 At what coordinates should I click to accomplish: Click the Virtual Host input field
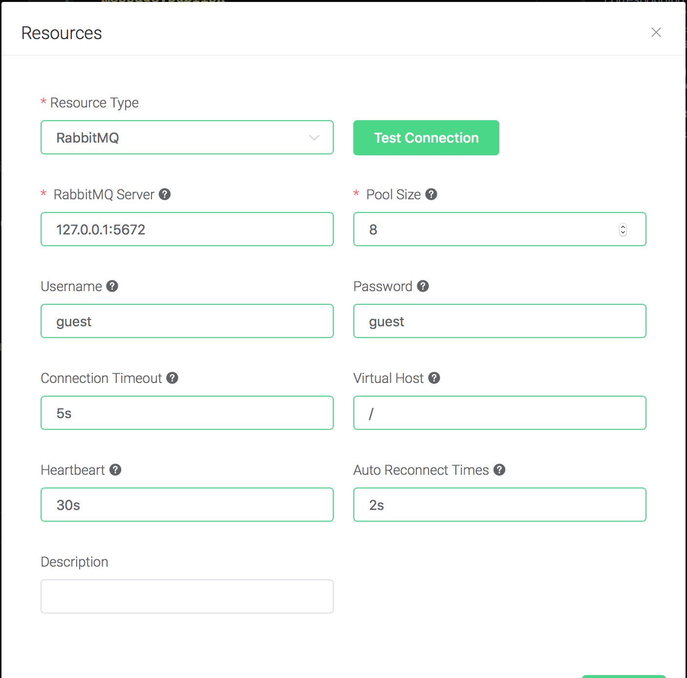[x=500, y=413]
